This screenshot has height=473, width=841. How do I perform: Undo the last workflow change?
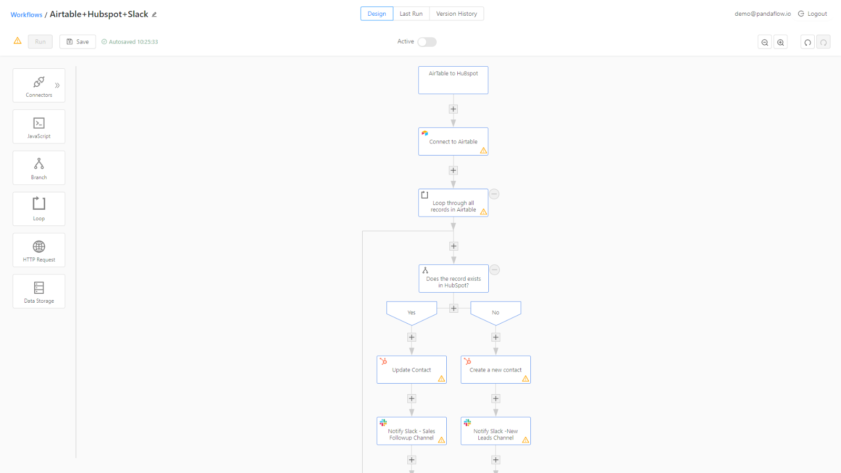tap(807, 42)
